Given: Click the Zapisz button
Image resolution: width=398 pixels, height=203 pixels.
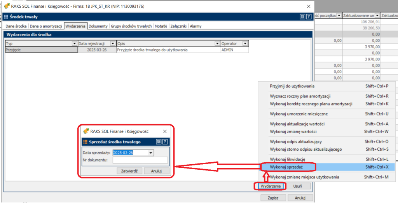Looking at the screenshot, I should click(x=273, y=198).
